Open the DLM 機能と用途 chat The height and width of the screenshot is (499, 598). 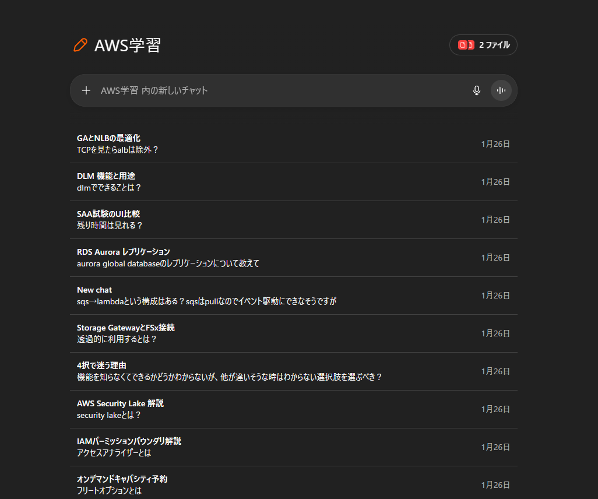293,182
